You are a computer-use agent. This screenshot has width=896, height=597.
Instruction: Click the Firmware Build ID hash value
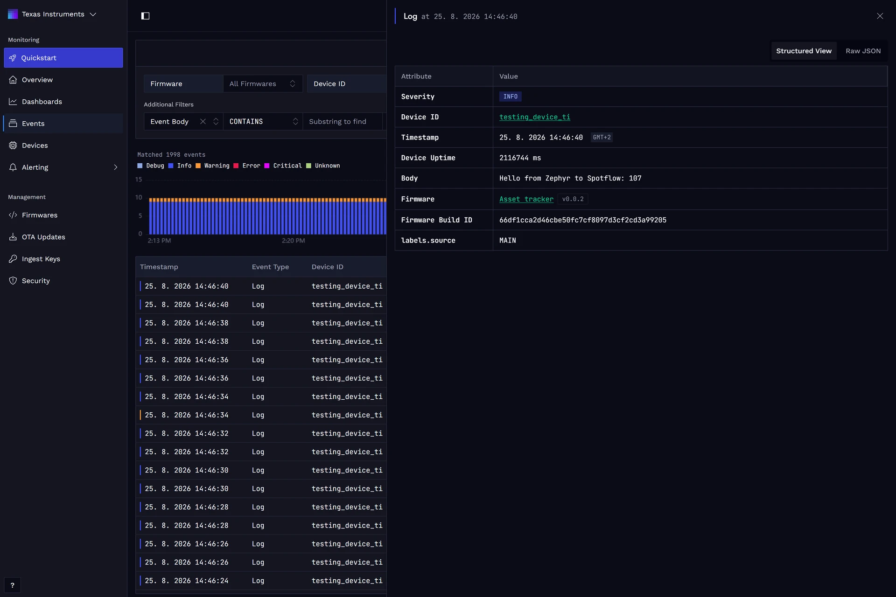click(582, 220)
